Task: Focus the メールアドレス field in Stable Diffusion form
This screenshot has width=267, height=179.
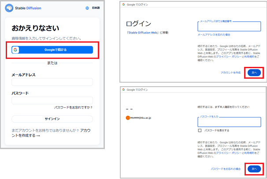Action: (x=52, y=82)
